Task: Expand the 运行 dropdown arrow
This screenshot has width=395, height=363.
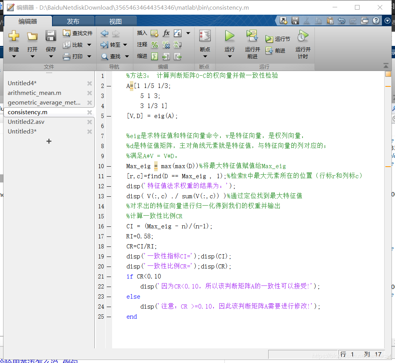Action: click(230, 56)
